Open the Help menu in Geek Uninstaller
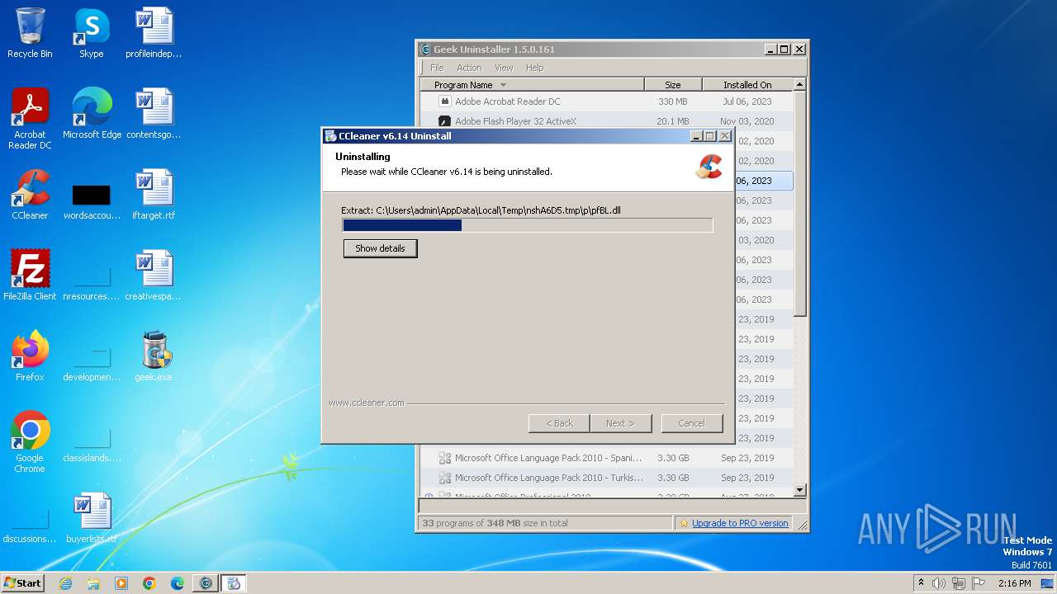 (x=534, y=68)
